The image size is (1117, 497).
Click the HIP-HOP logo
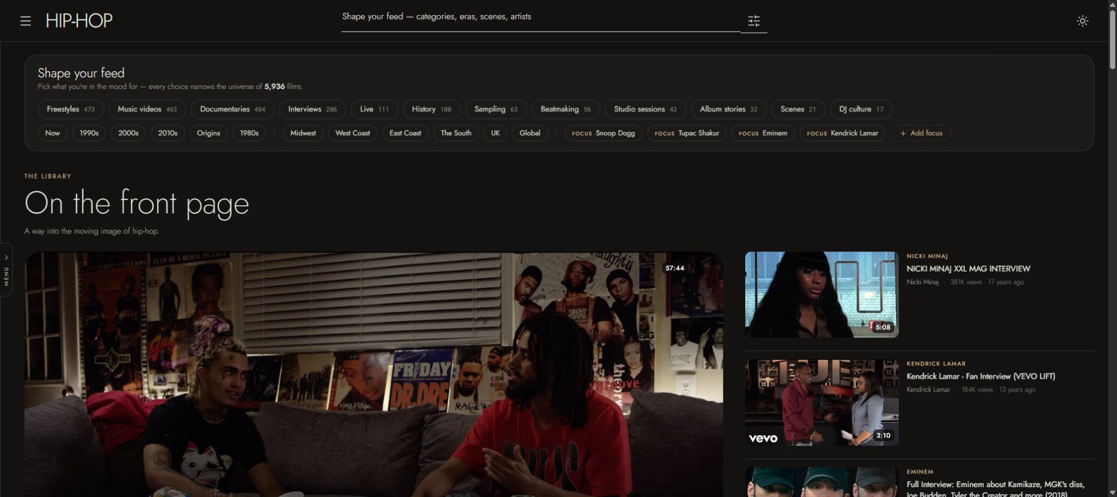(x=79, y=21)
